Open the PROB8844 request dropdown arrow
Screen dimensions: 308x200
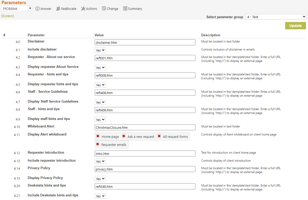tap(30, 8)
